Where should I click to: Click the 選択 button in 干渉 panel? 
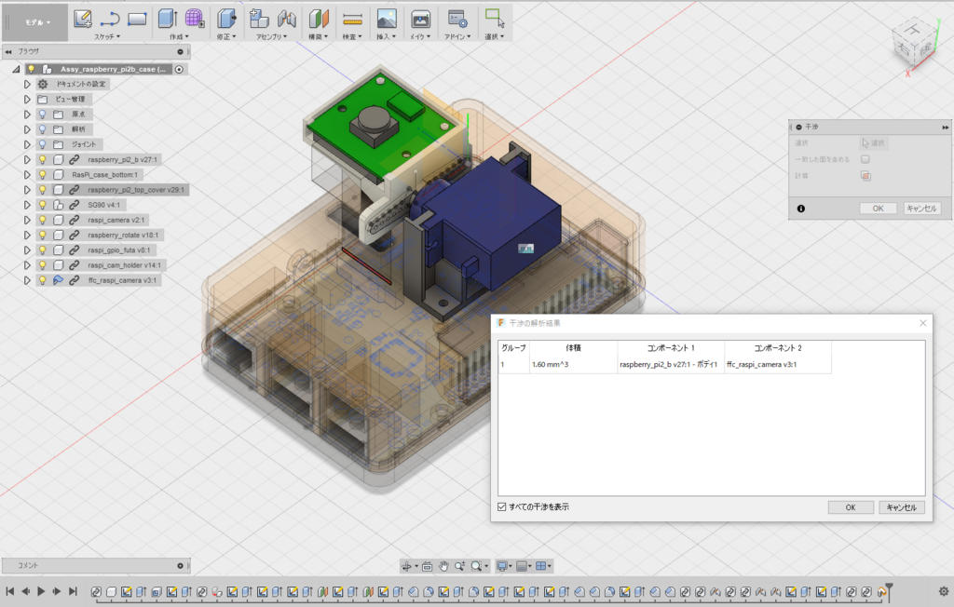click(874, 143)
